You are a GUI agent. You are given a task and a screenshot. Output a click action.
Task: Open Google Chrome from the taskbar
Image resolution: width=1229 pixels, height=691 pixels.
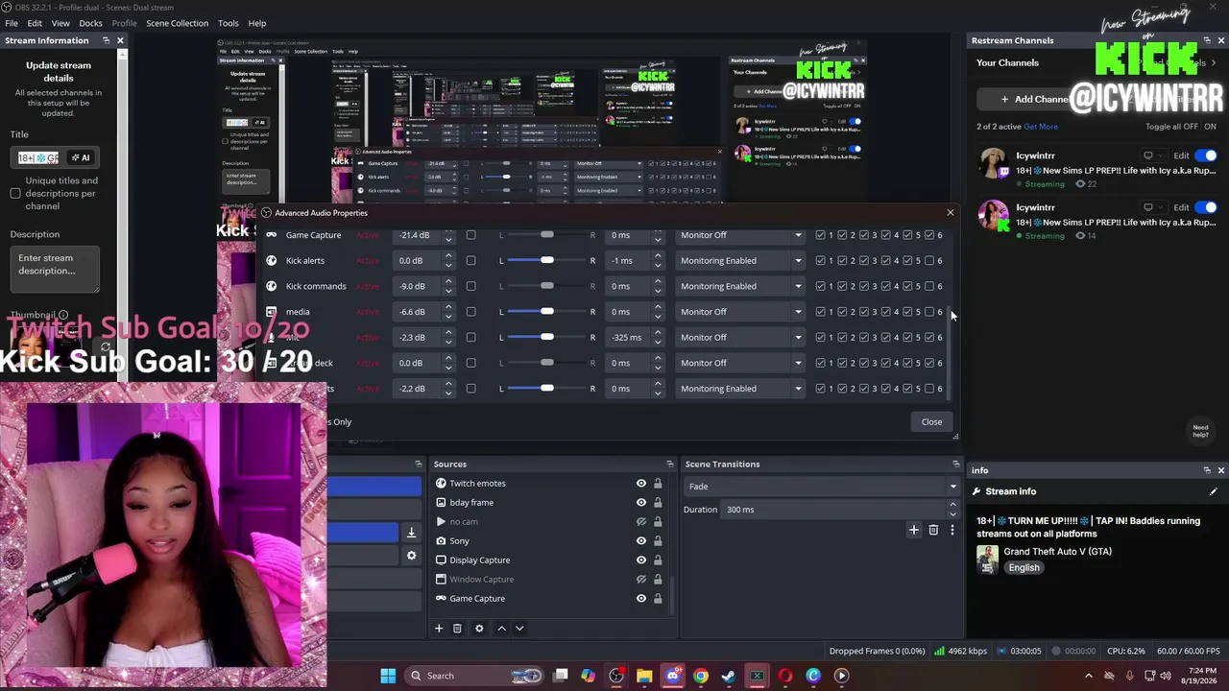pos(701,676)
